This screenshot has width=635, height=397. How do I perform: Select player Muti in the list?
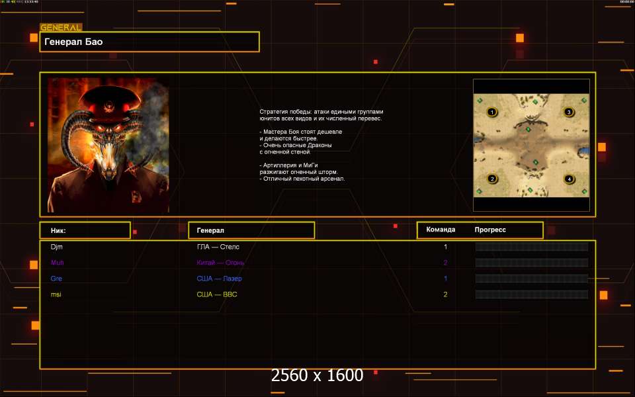click(57, 263)
